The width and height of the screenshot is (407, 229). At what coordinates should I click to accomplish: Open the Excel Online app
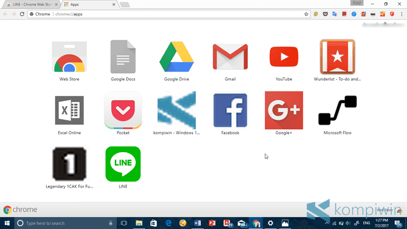click(x=69, y=110)
